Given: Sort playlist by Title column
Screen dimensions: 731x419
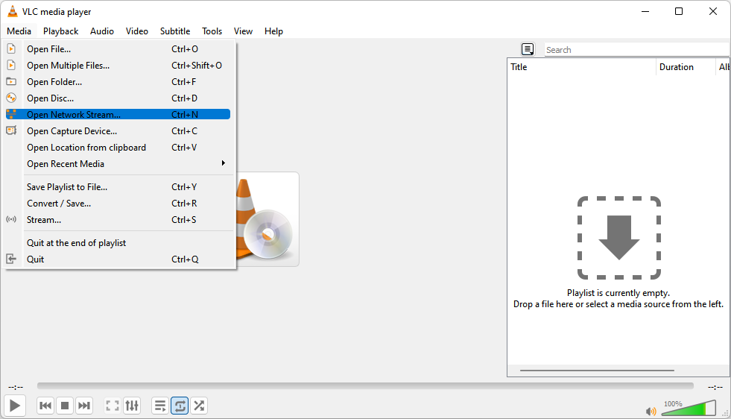Looking at the screenshot, I should (x=581, y=66).
